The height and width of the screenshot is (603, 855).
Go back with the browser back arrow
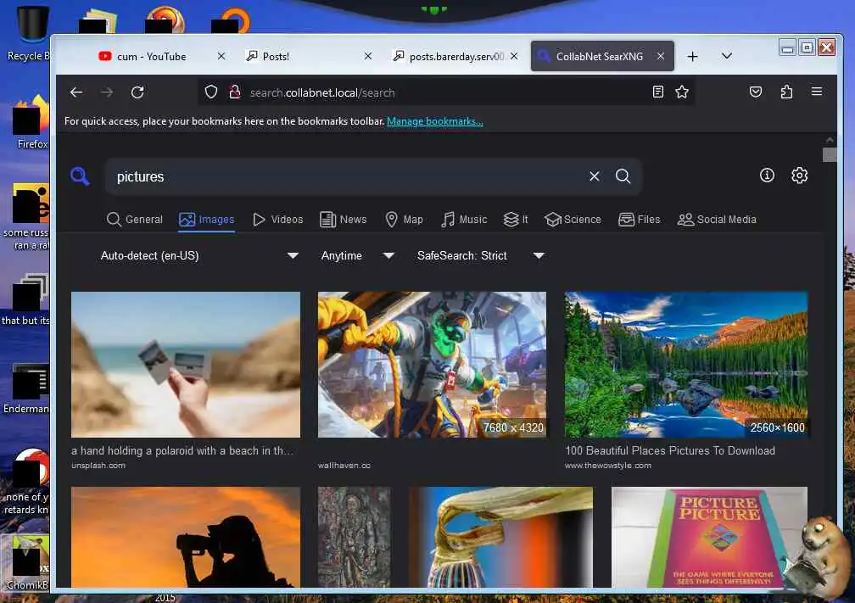click(x=76, y=92)
